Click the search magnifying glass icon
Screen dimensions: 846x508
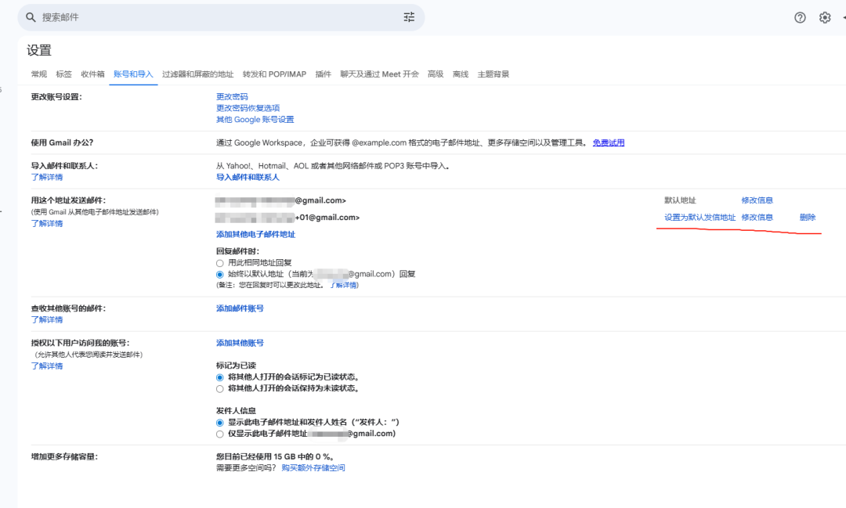(30, 16)
